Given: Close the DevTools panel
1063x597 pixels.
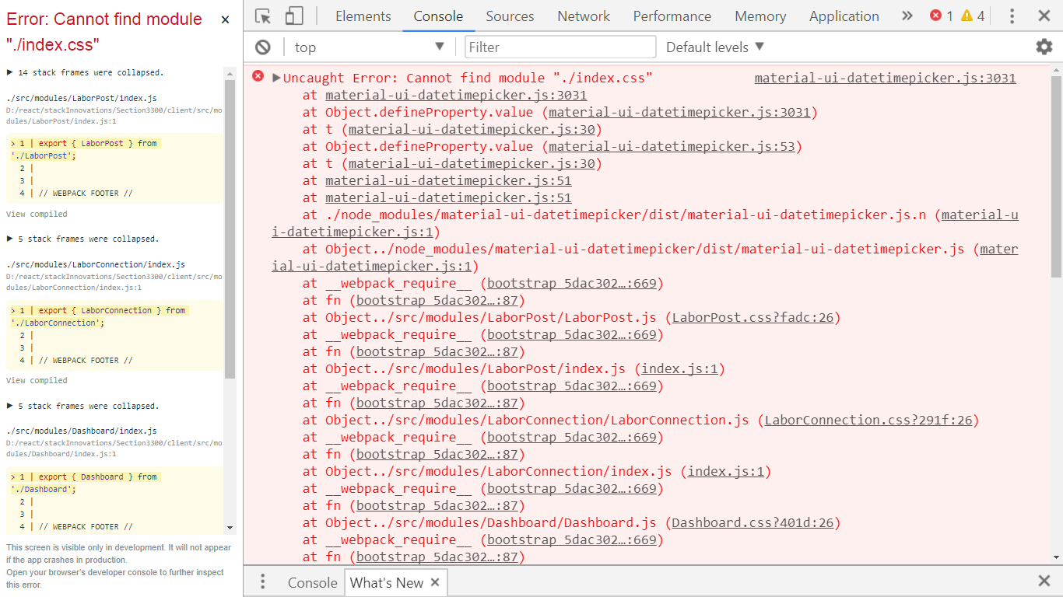Looking at the screenshot, I should click(x=1044, y=16).
